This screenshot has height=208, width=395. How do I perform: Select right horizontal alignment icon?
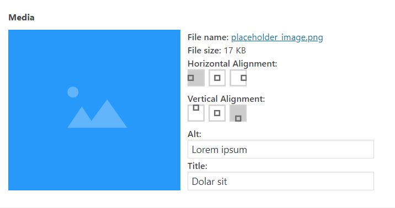point(238,78)
